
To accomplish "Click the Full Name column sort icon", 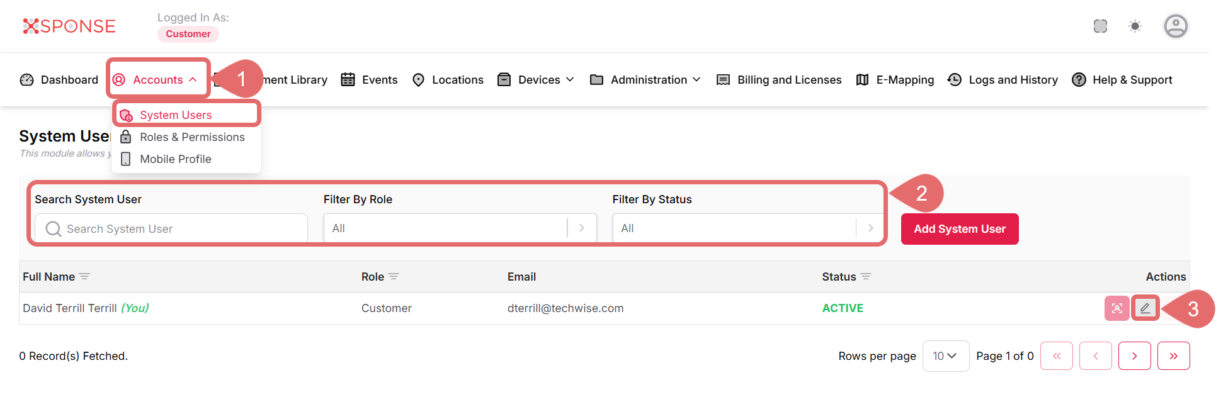I will (x=85, y=277).
